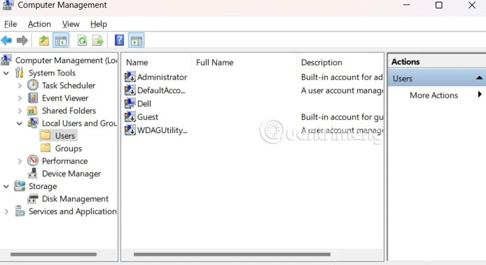The width and height of the screenshot is (486, 265).
Task: Select the Users folder in tree
Action: (58, 136)
